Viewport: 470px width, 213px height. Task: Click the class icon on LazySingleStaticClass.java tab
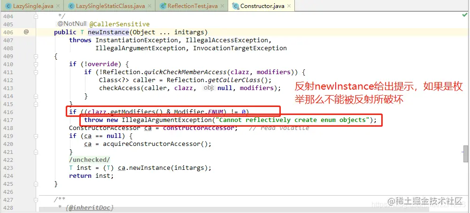click(71, 6)
